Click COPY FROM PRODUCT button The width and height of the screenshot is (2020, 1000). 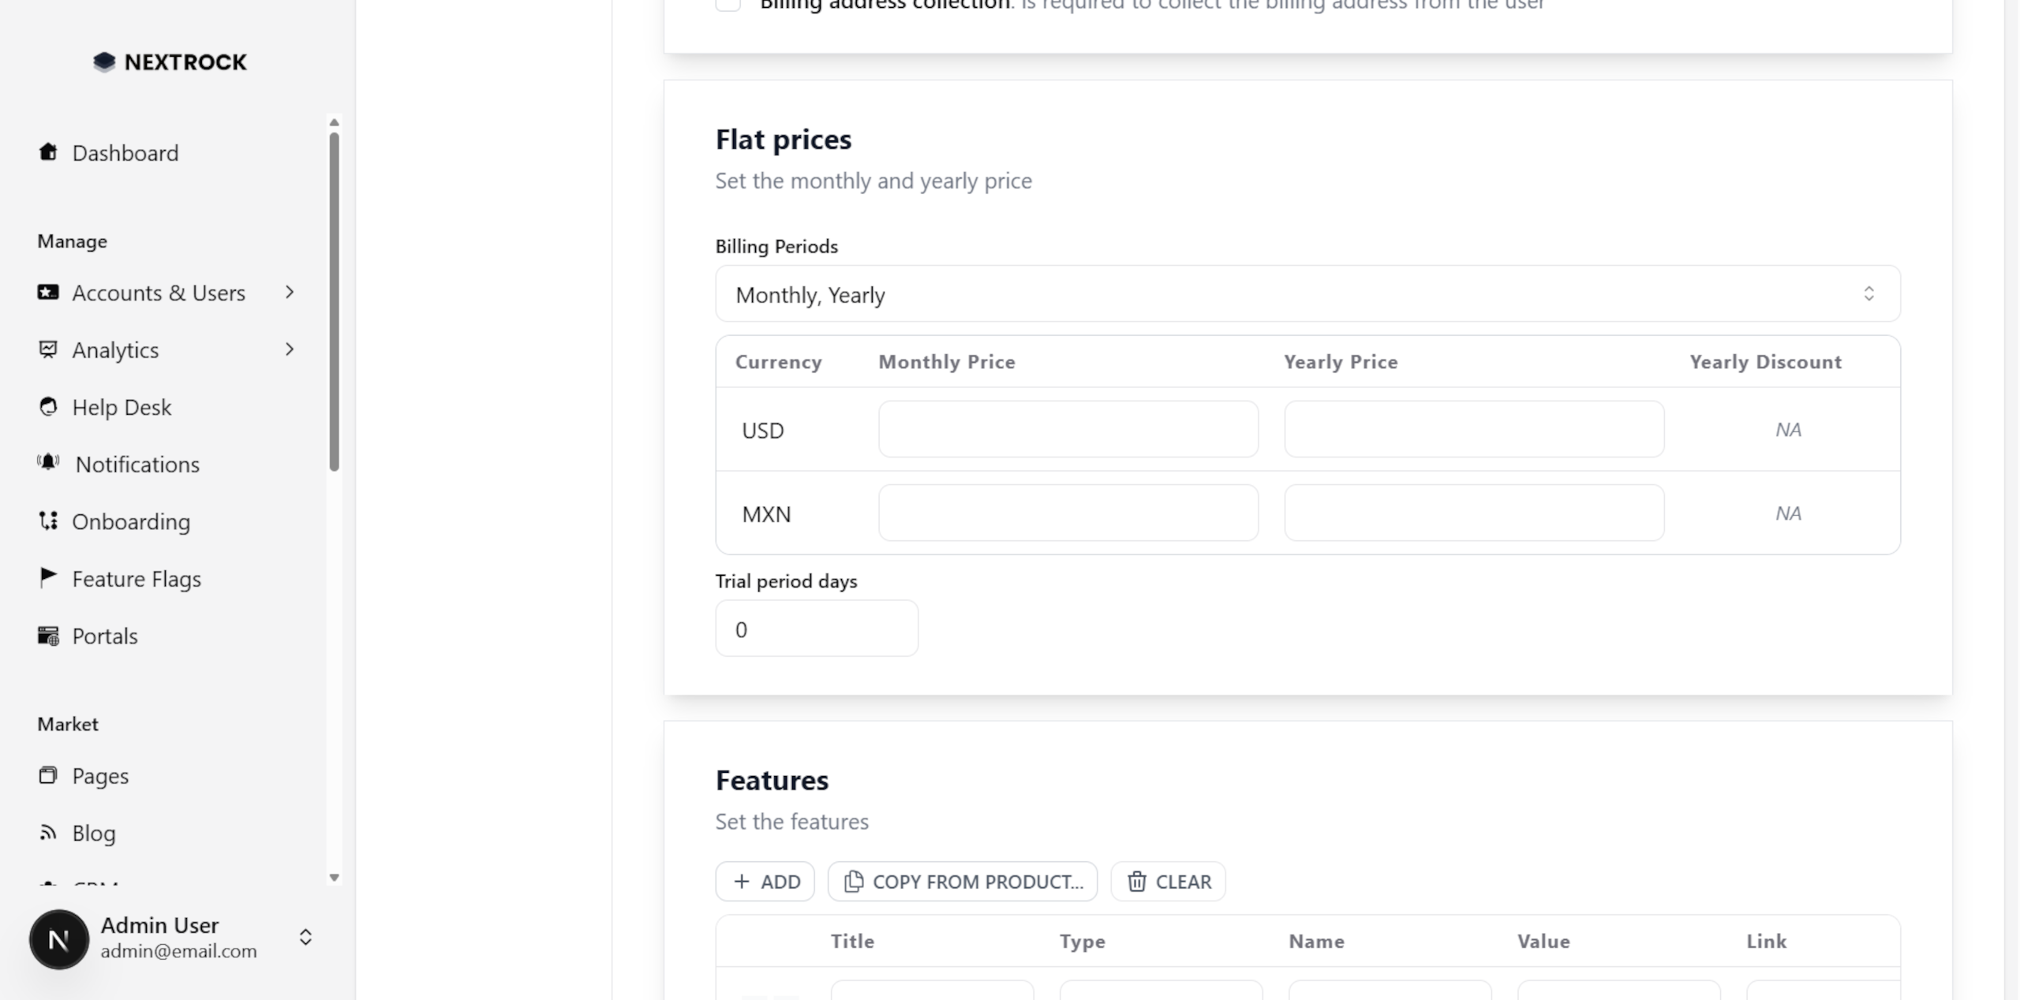[x=961, y=881]
